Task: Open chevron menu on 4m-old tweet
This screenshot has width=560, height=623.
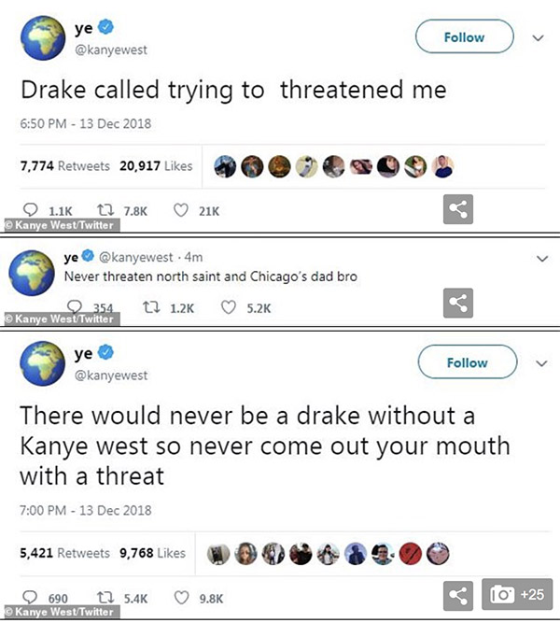Action: pos(542,258)
